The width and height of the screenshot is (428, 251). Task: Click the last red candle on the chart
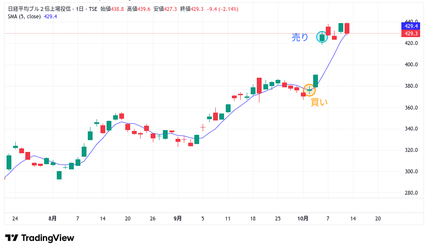tap(347, 28)
